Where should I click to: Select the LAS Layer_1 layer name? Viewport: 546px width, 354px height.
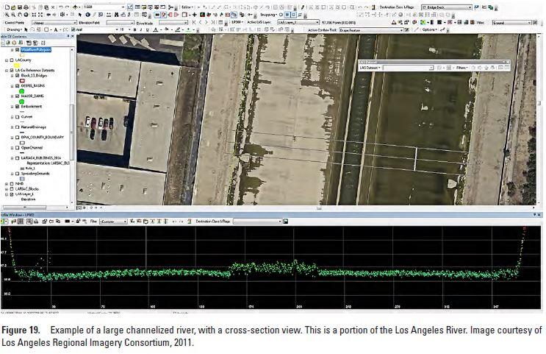tap(24, 194)
